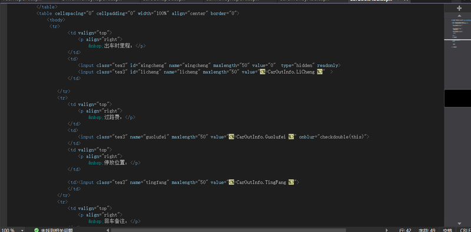
Task: Click the 空格 indentation setting
Action: 447,230
